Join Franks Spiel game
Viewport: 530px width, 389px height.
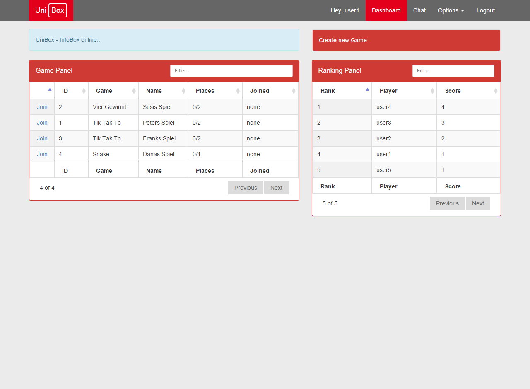click(42, 138)
